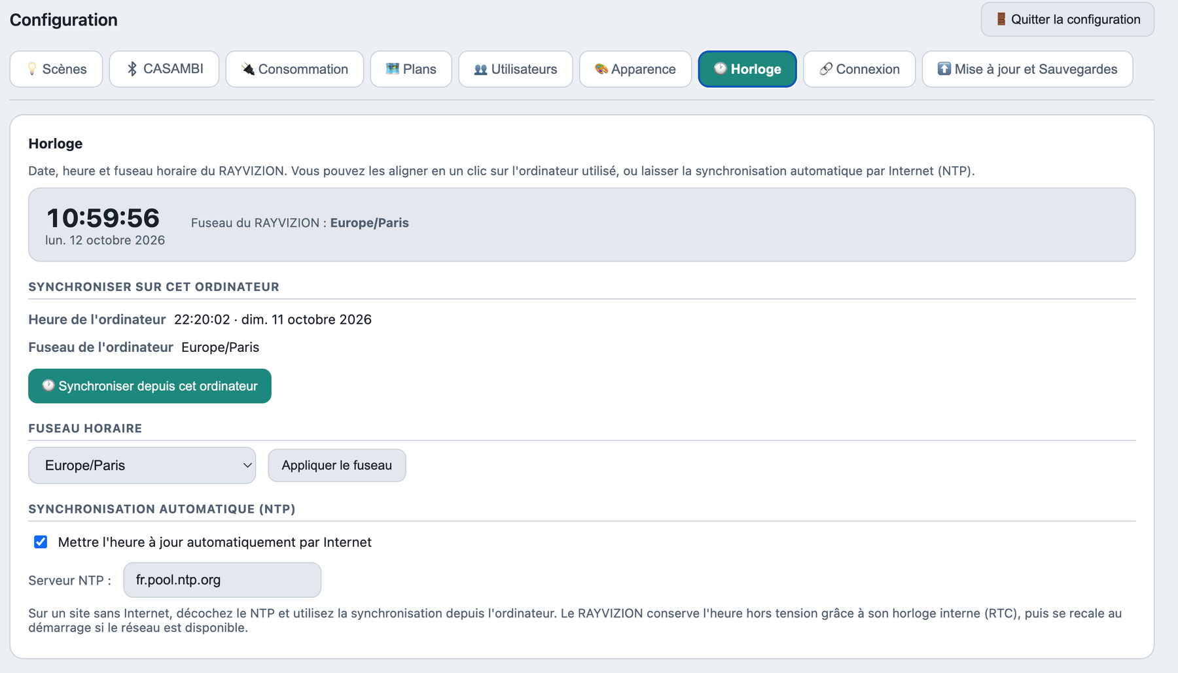Click the Serveur NTP input field
The image size is (1178, 673).
(x=223, y=580)
